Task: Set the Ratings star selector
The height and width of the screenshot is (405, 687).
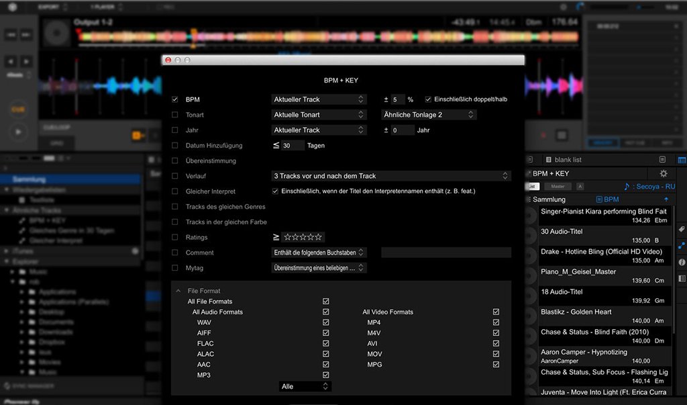Action: coord(303,237)
